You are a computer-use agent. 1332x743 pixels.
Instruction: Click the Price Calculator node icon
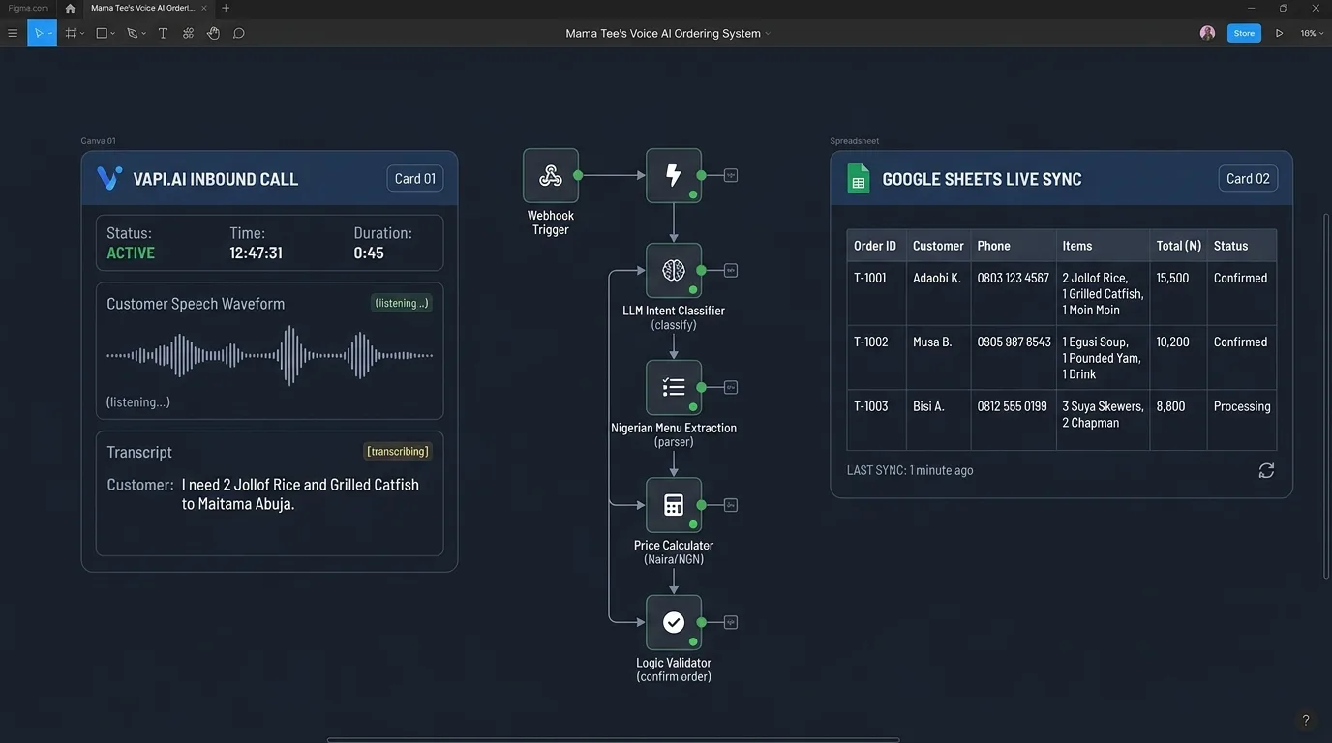click(x=674, y=505)
